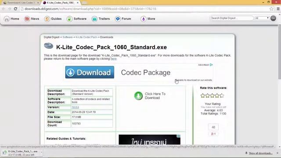Select the date text 2014-06-28 13:41:19
Image resolution: width=281 pixels, height=158 pixels.
coord(84,112)
